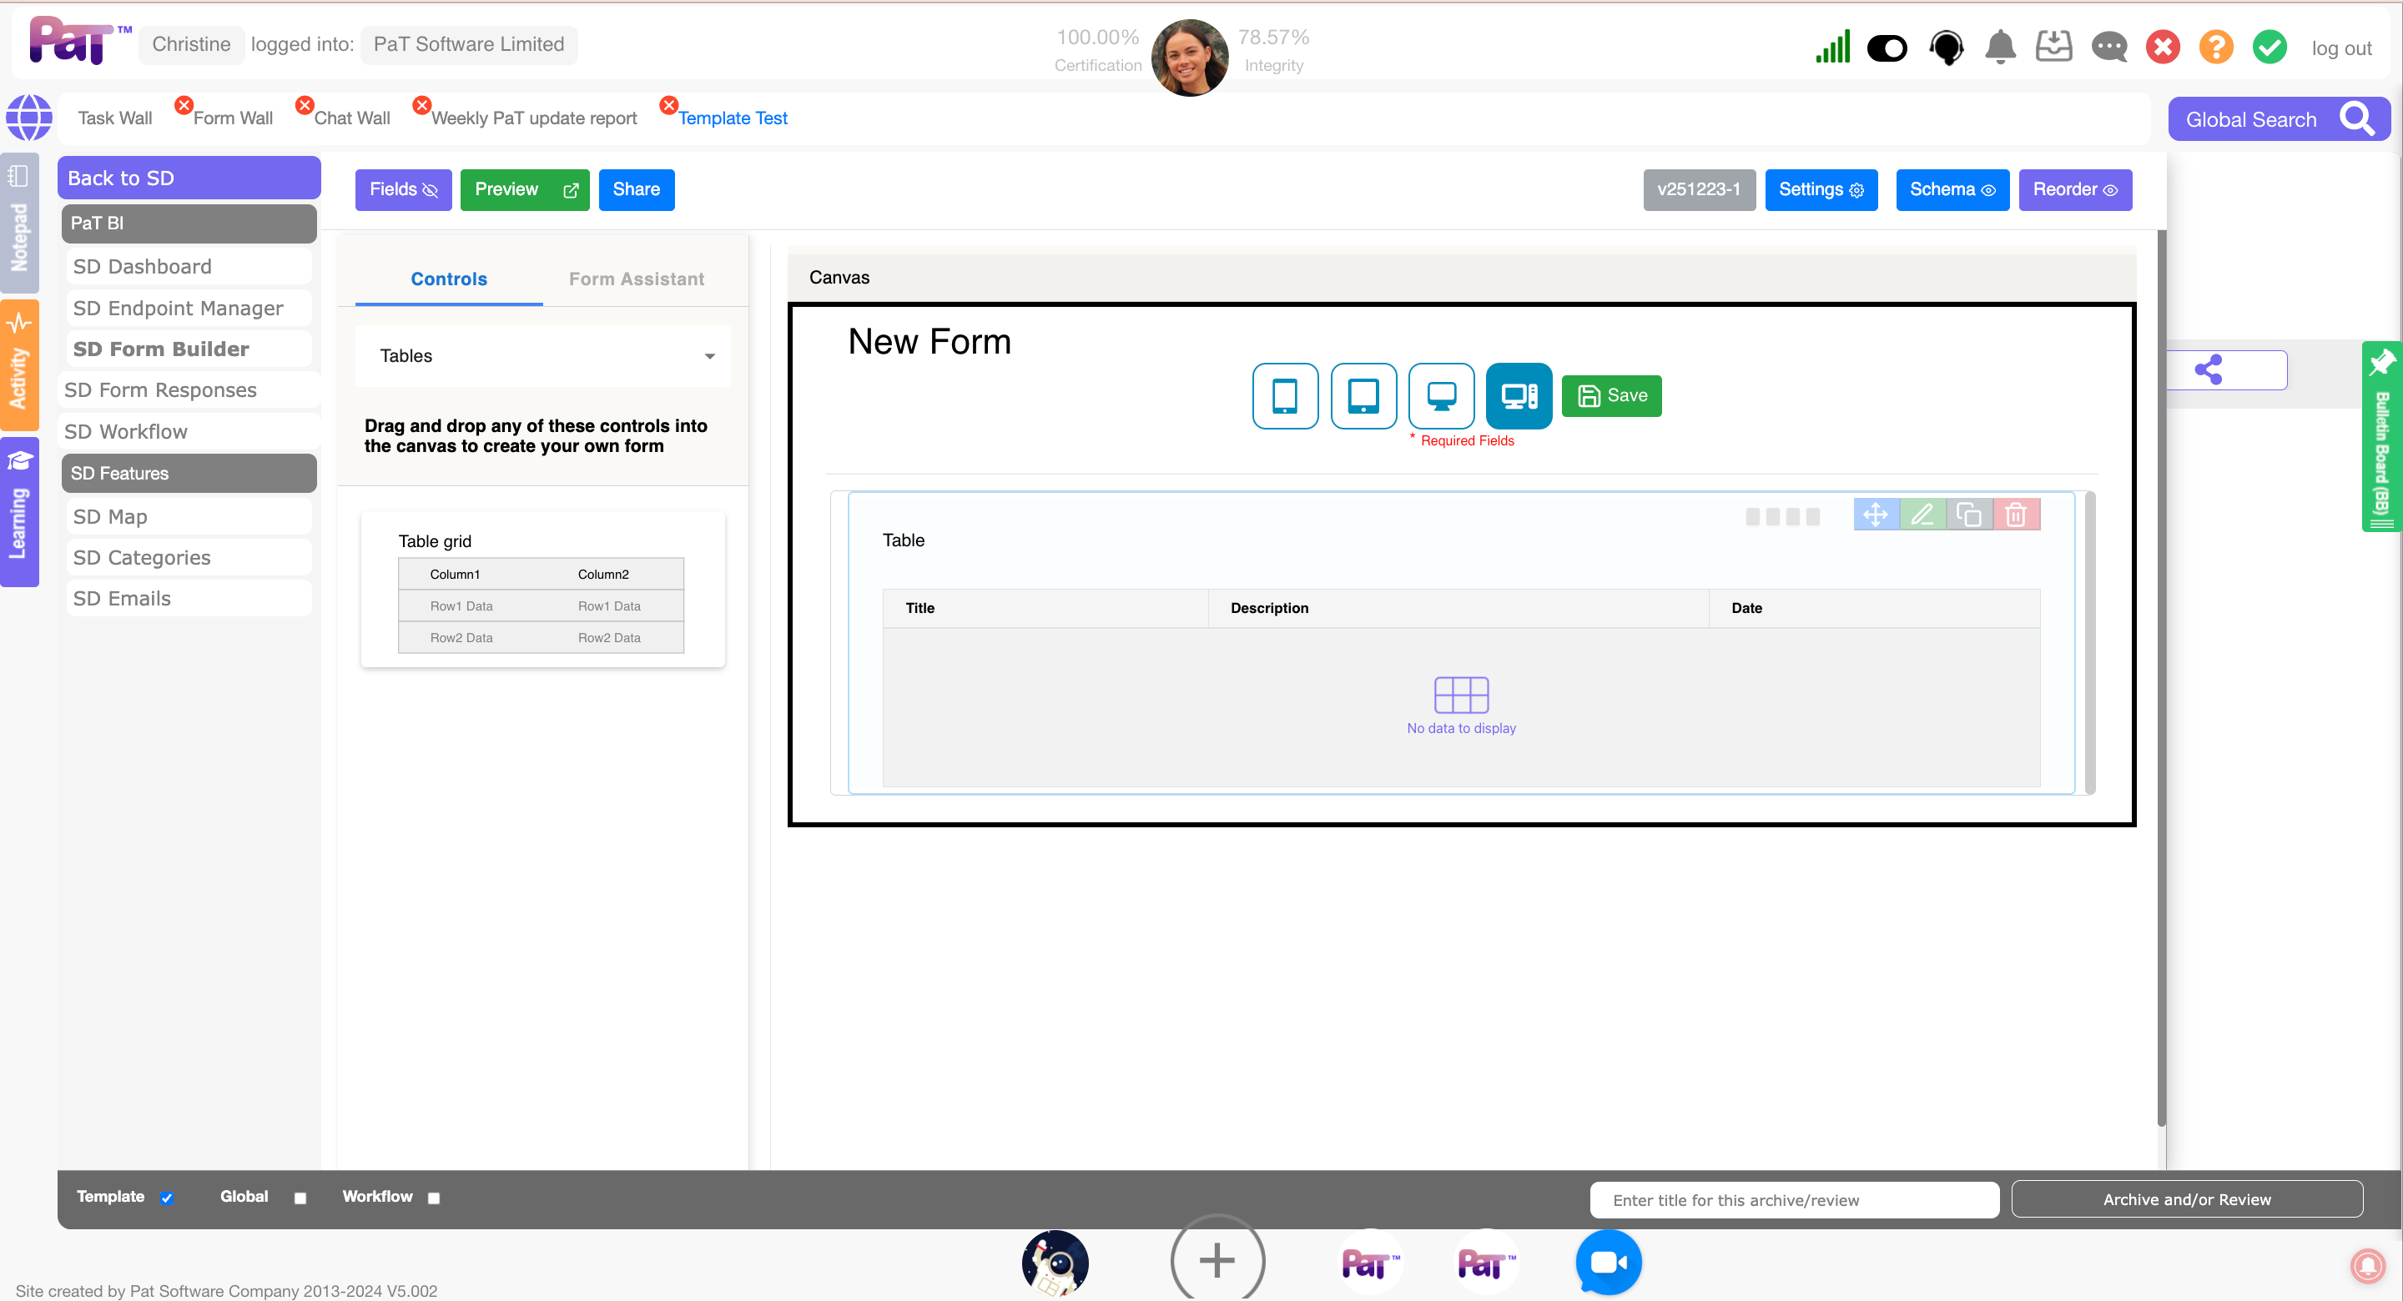Open the blue video camera meeting icon

click(x=1607, y=1262)
